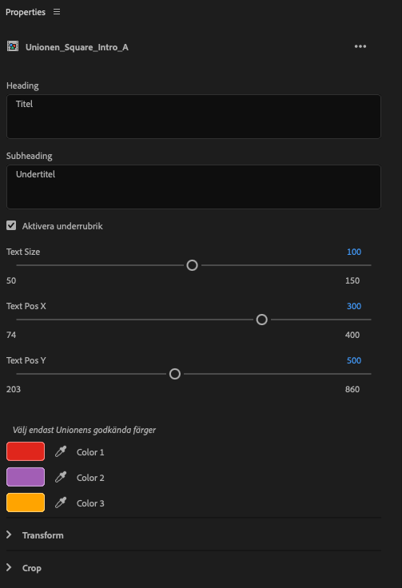The width and height of the screenshot is (402, 588).
Task: Toggle the Aktivera underrubrik checkbox
Action: [x=11, y=225]
